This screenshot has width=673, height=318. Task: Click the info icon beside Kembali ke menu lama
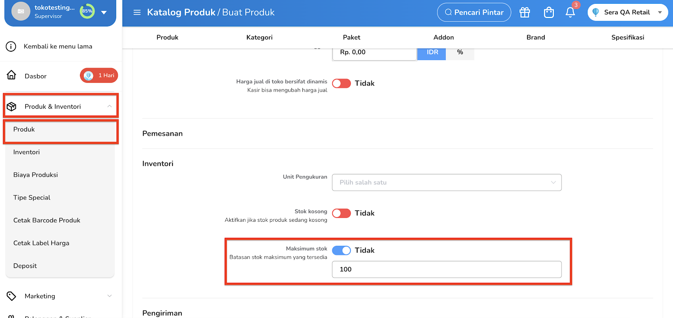(11, 46)
